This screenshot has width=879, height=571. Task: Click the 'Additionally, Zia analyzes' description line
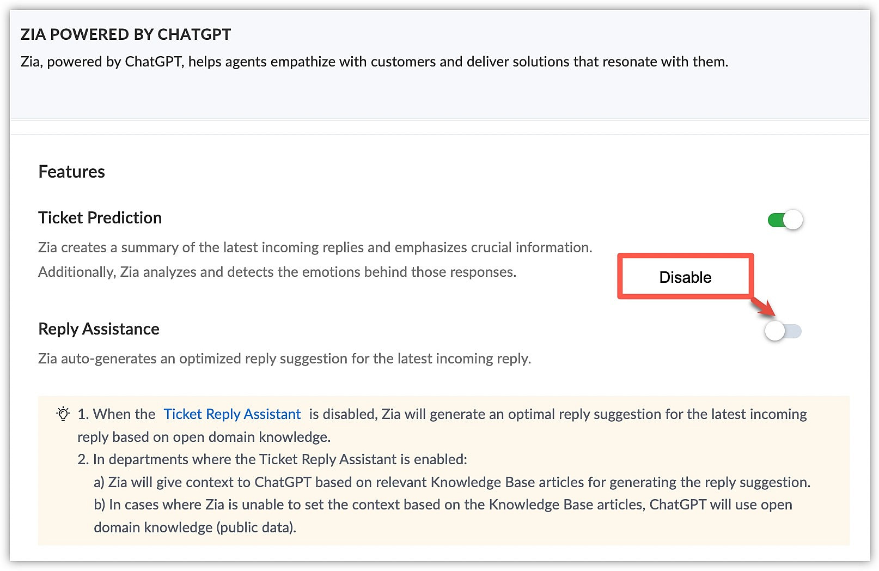tap(277, 272)
